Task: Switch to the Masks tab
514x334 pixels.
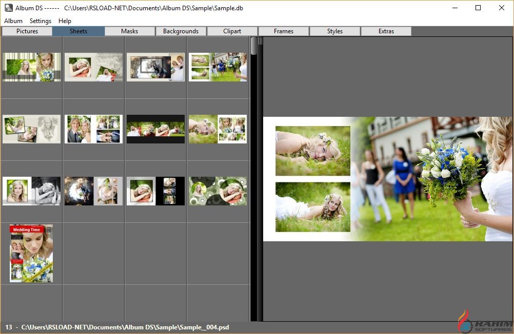Action: (x=130, y=31)
